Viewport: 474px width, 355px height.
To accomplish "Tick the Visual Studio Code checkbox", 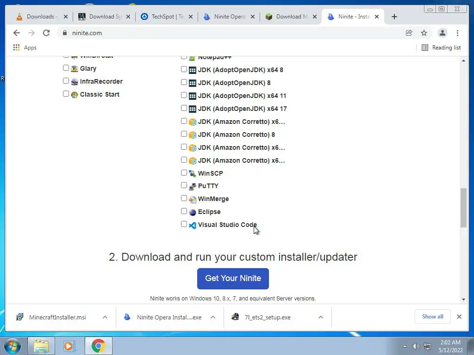I will 184,224.
